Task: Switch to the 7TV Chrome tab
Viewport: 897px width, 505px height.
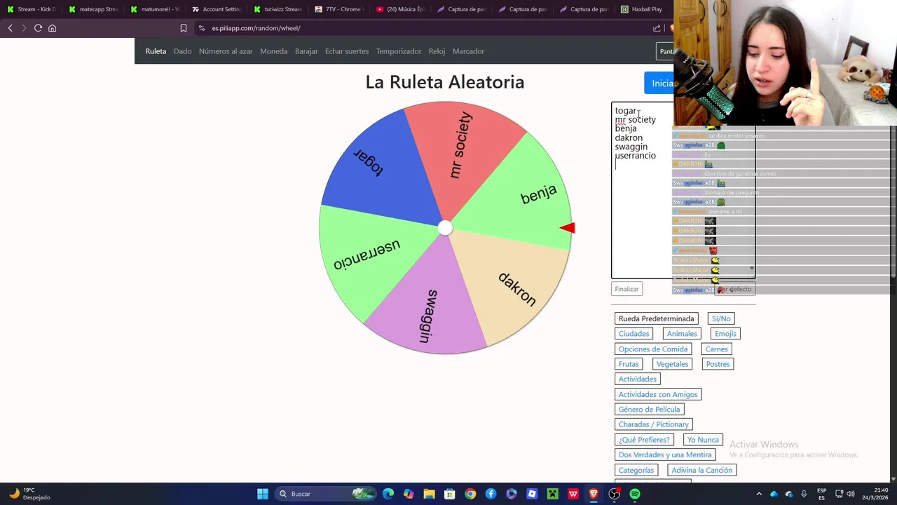Action: coord(339,9)
